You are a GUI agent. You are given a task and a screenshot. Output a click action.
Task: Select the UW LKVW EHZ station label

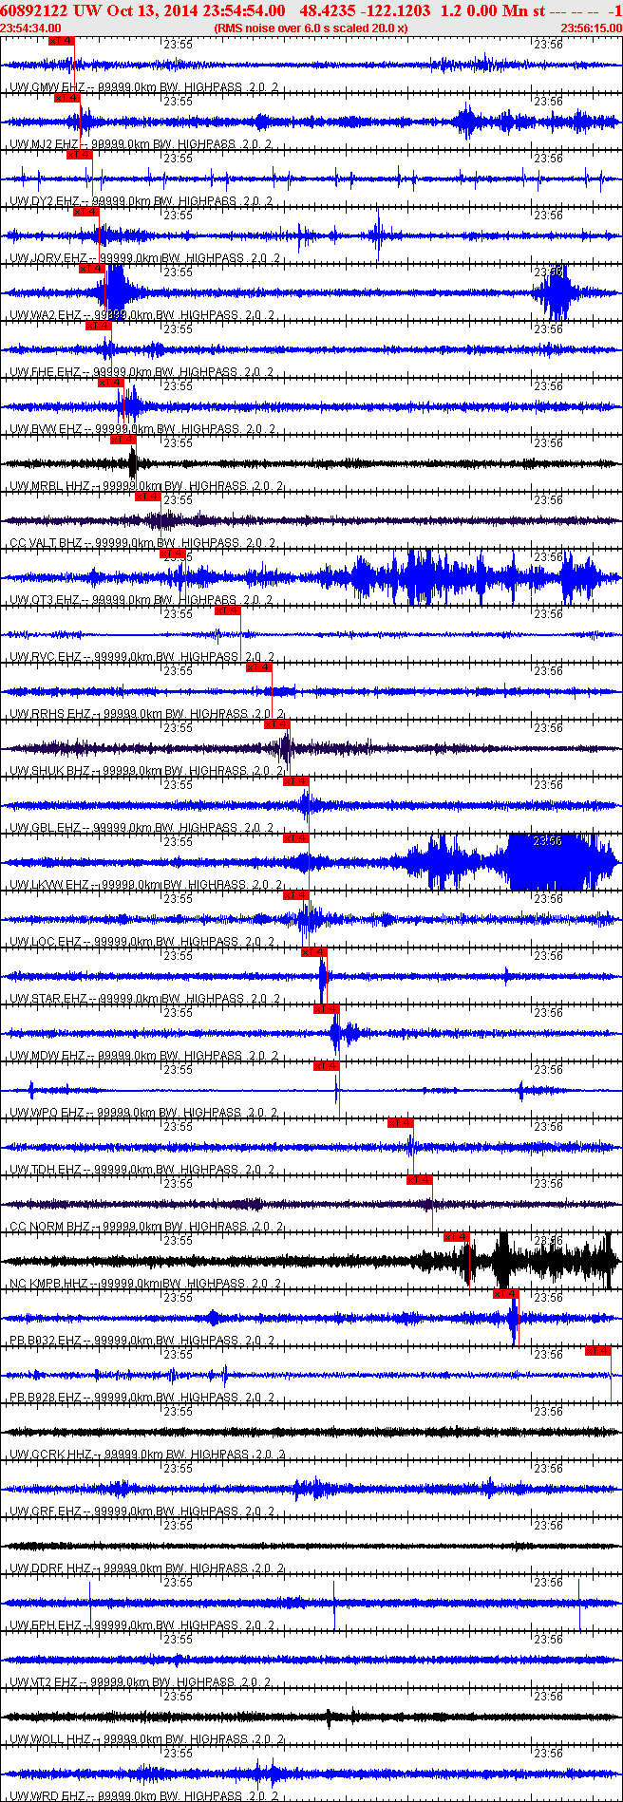[49, 885]
